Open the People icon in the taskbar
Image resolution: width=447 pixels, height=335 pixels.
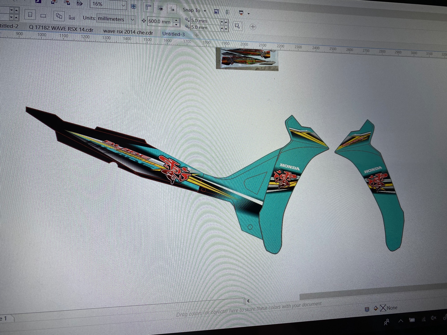click(x=387, y=322)
